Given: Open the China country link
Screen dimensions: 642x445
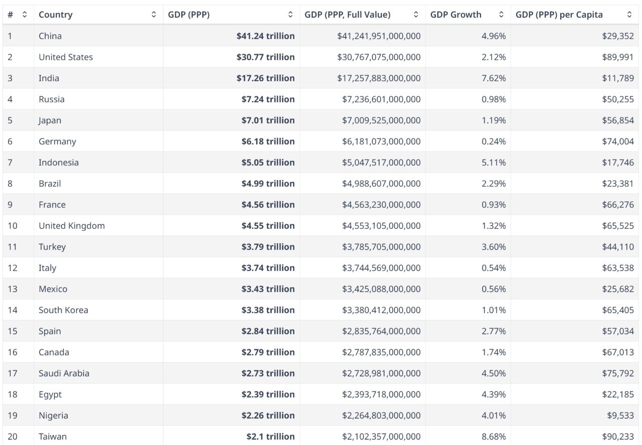Looking at the screenshot, I should (x=50, y=36).
